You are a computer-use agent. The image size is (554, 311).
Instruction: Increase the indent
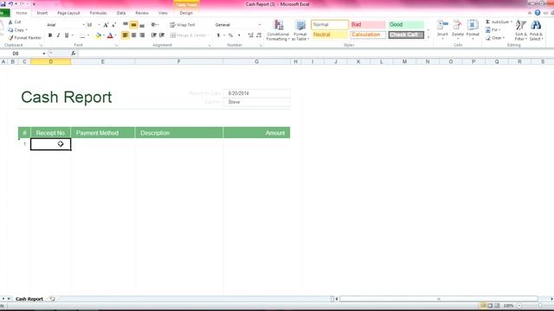(162, 35)
